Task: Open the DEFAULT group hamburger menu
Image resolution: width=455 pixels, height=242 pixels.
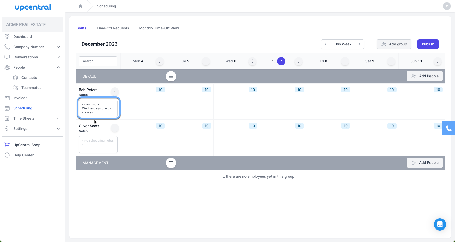Action: point(171,76)
